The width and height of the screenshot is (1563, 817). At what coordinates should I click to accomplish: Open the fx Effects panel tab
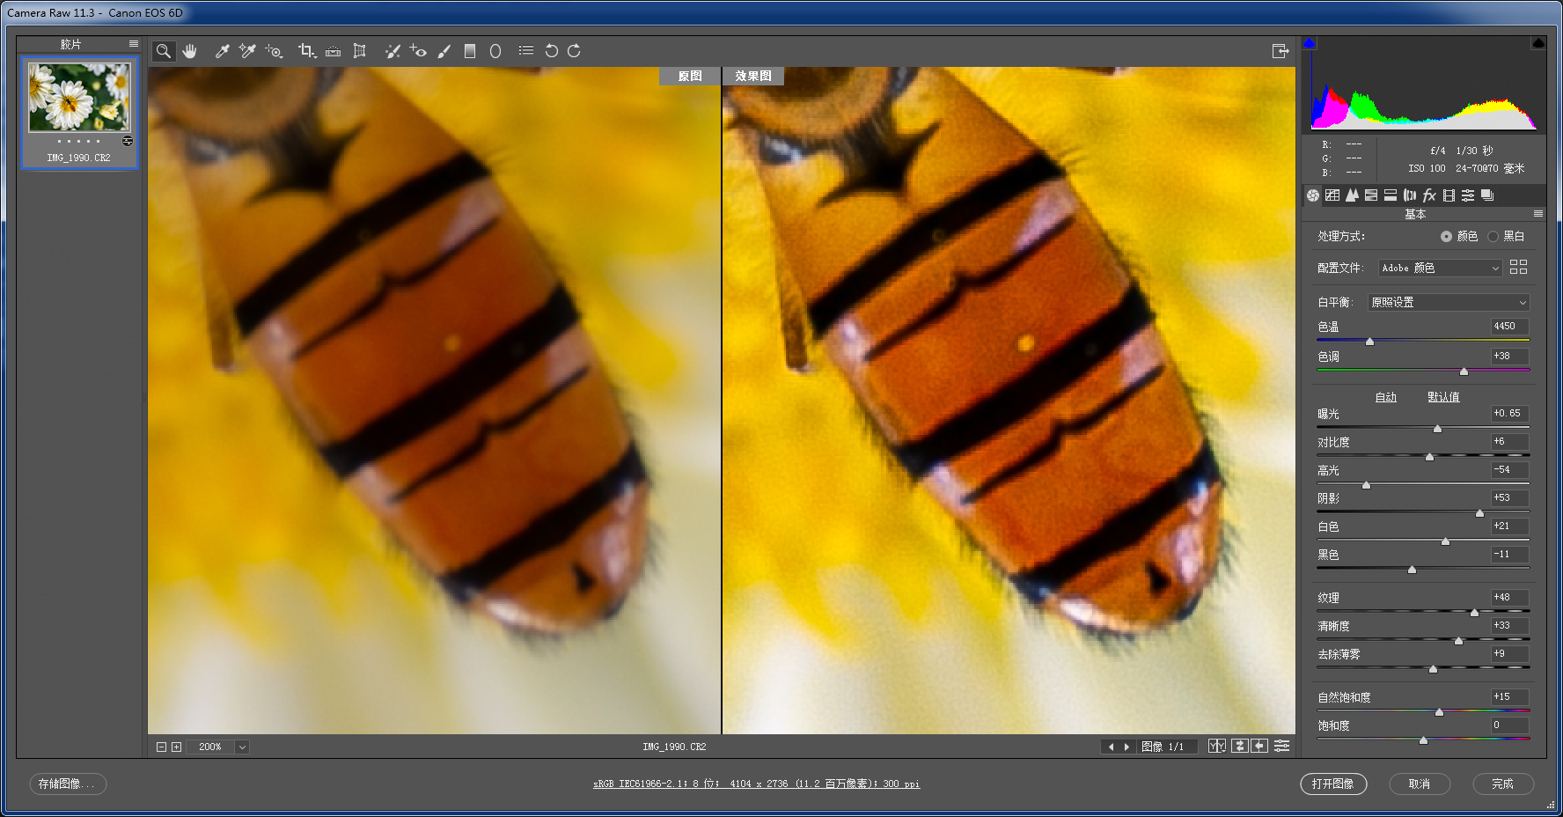tap(1429, 195)
